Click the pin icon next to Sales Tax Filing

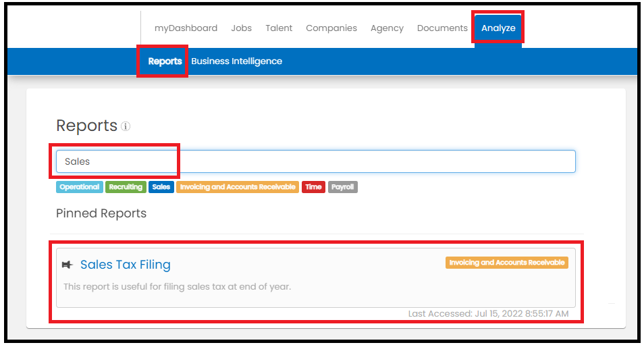click(x=68, y=265)
